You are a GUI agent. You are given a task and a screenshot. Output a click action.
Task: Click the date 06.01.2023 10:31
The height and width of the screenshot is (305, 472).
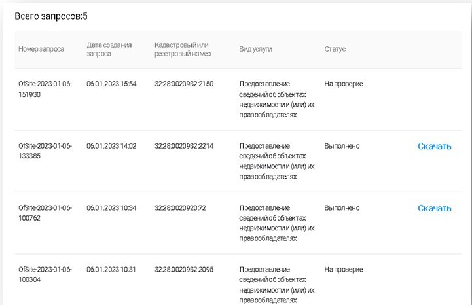coord(111,270)
